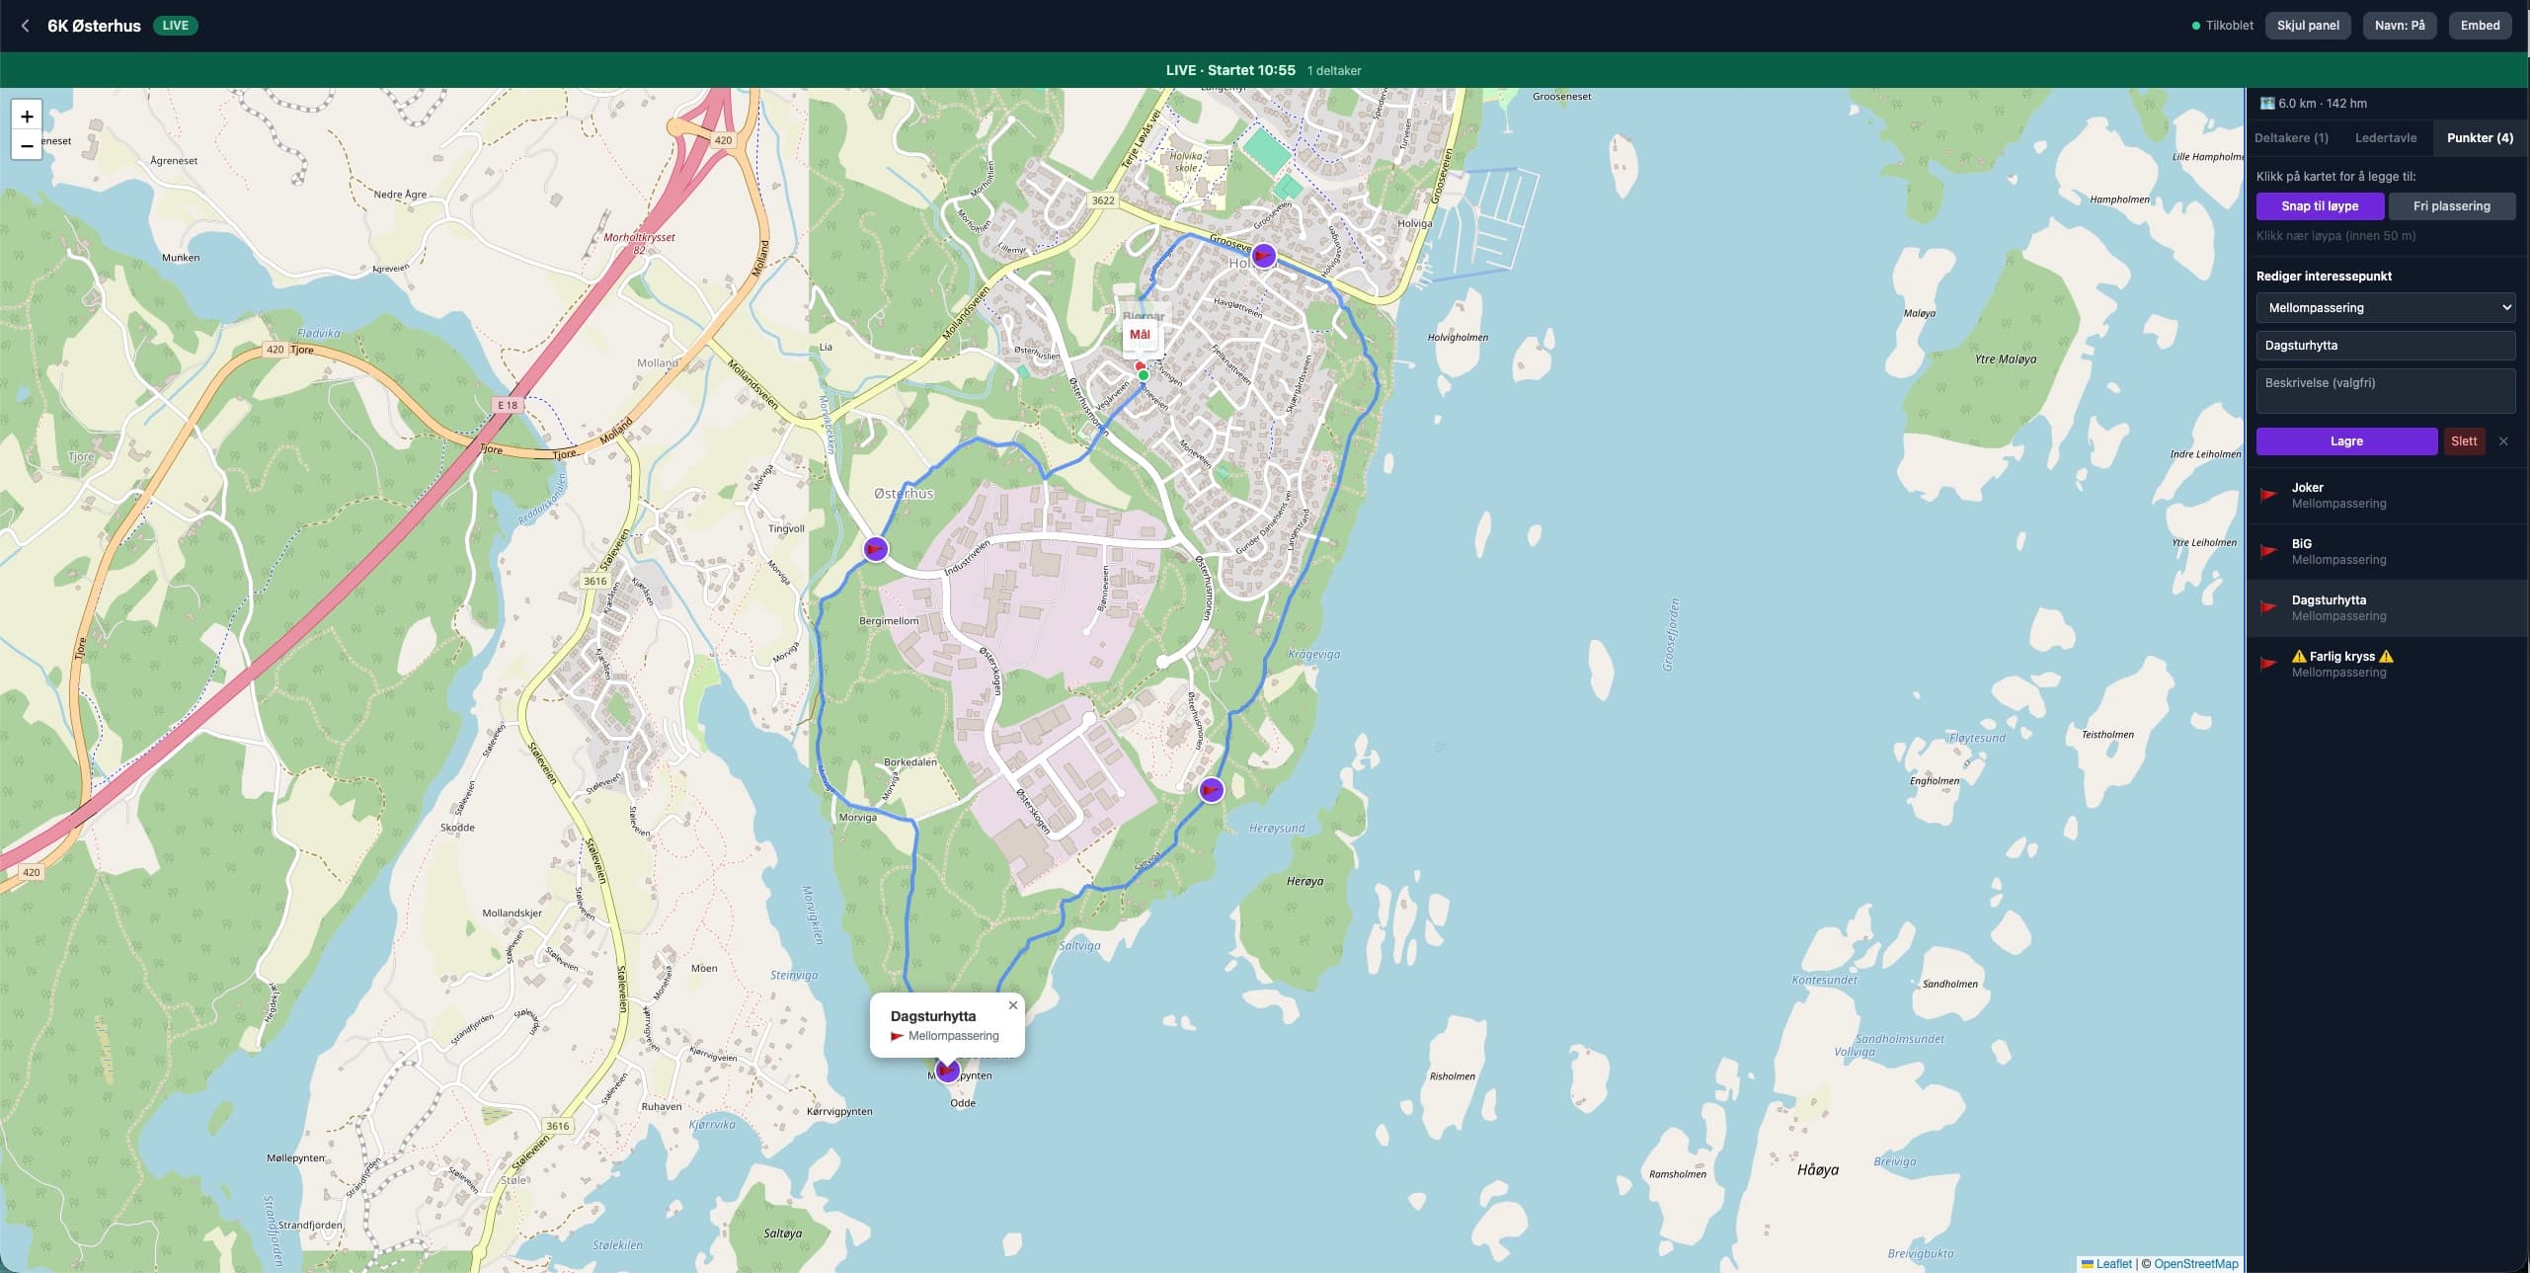
Task: Click the Beskrivelse (valgfri) text field
Action: tap(2385, 391)
